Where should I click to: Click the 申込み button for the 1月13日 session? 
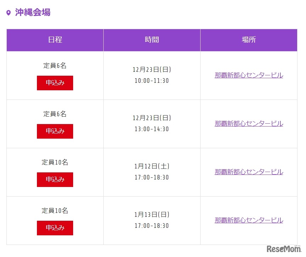(x=55, y=228)
